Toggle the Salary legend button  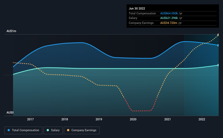(x=53, y=130)
